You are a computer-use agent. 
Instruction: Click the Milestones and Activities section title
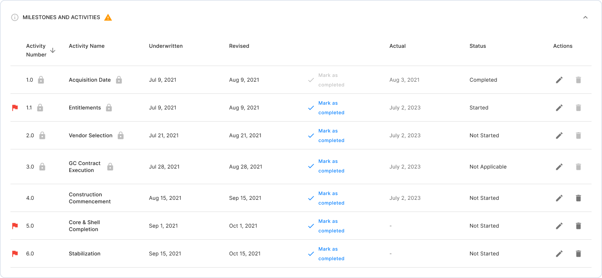click(x=61, y=17)
